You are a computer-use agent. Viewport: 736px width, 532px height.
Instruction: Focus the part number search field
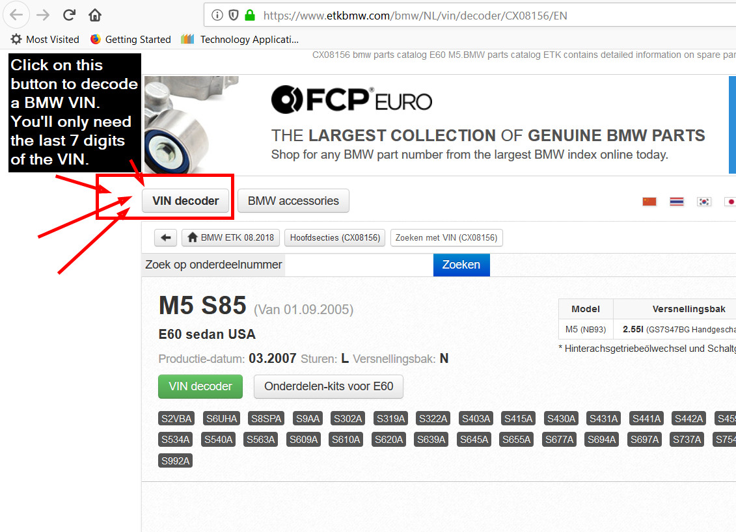tap(359, 265)
